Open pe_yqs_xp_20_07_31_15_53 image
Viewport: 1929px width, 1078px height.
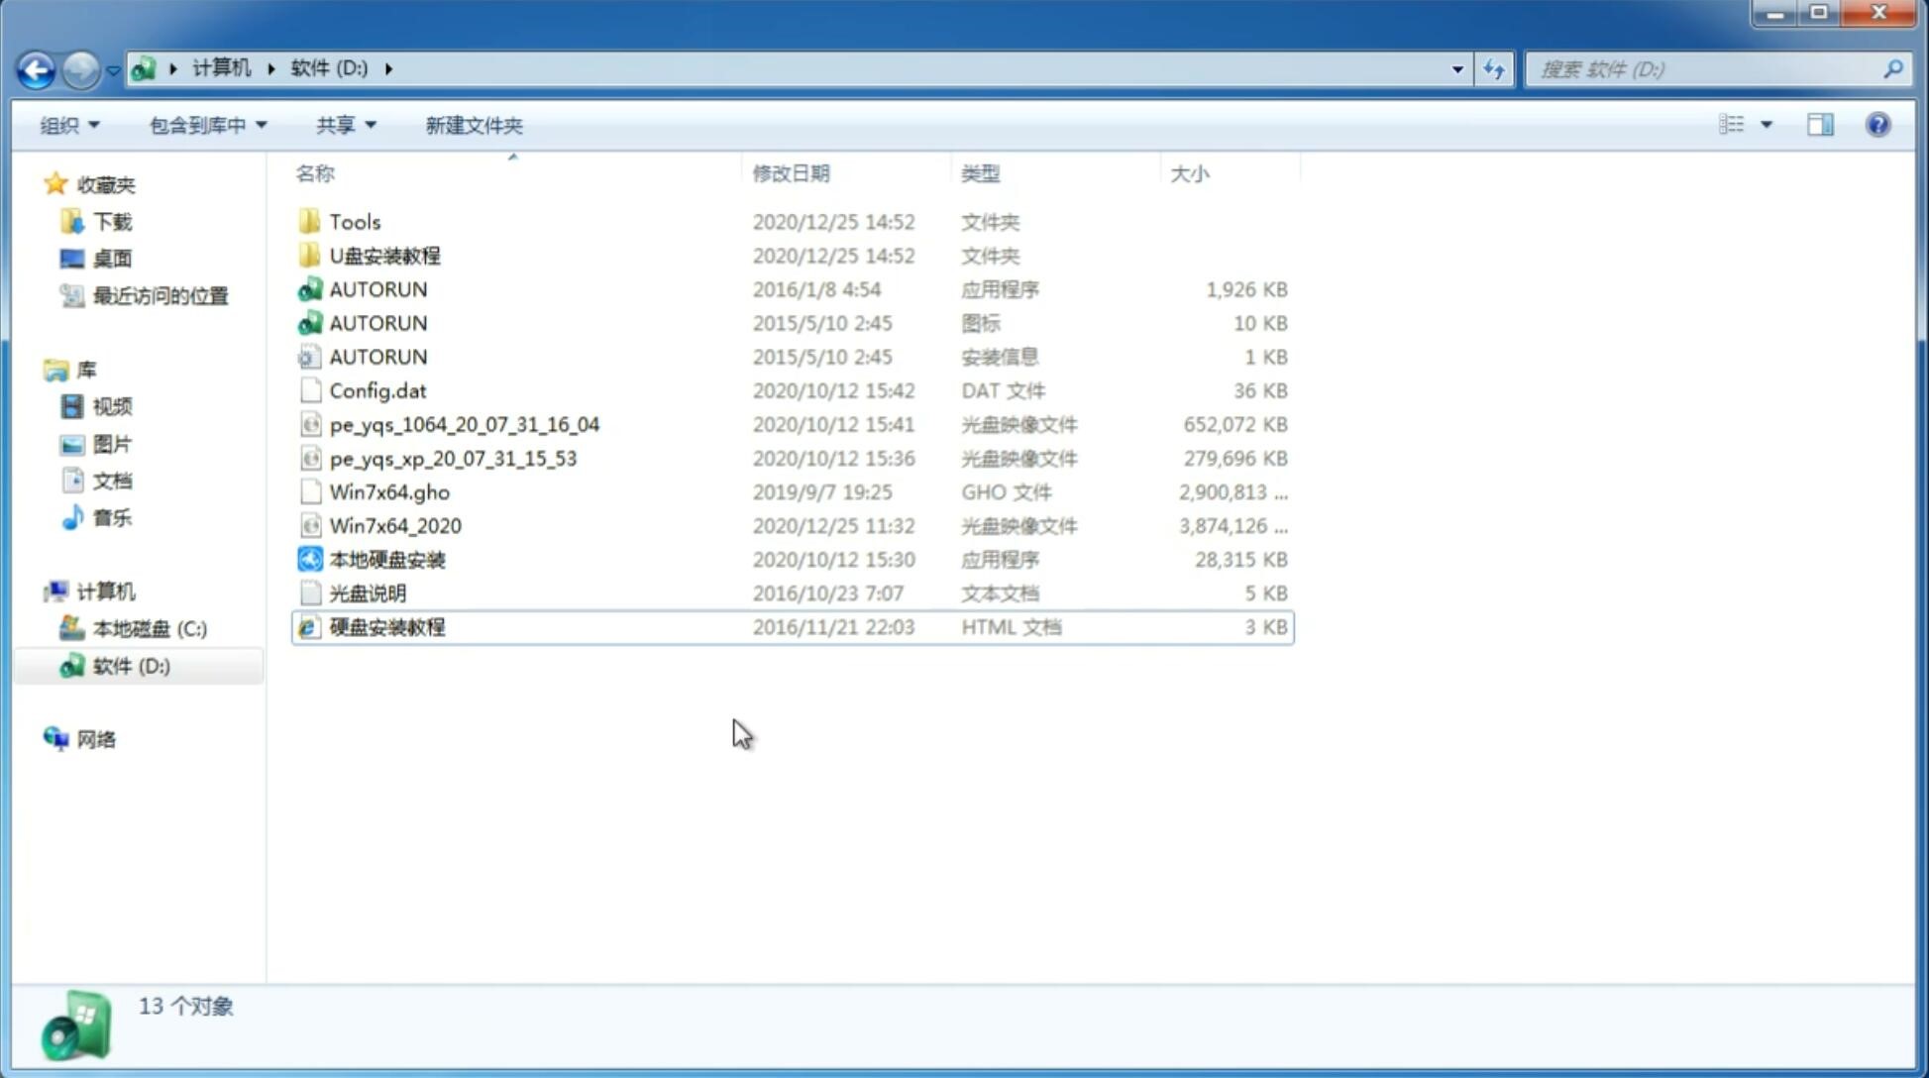tap(453, 457)
